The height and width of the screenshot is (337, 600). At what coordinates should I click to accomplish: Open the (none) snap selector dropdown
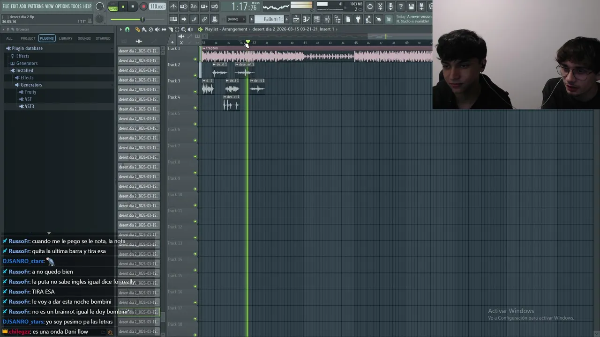click(236, 19)
